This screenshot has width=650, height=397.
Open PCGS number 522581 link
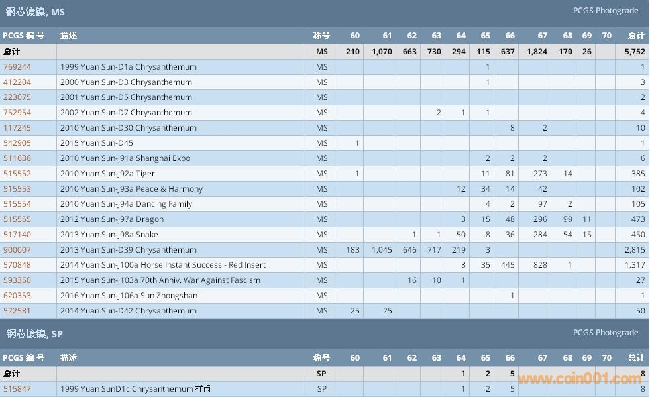pyautogui.click(x=17, y=311)
